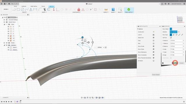Click the Undo arrow icon

(12, 4)
